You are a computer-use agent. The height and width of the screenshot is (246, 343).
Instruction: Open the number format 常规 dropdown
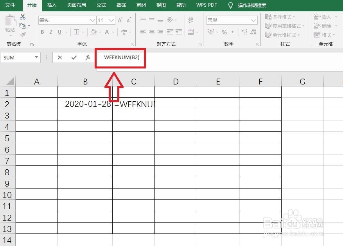[253, 20]
